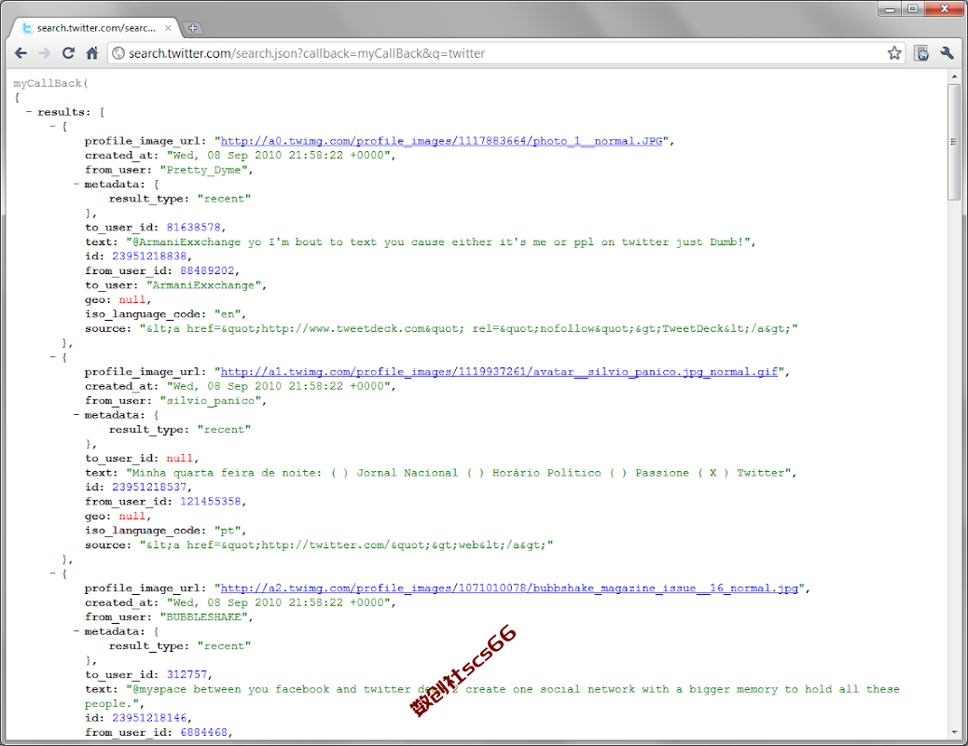Minimize the browser window
The width and height of the screenshot is (968, 746).
tap(890, 8)
